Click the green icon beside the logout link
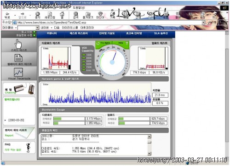 (34, 32)
